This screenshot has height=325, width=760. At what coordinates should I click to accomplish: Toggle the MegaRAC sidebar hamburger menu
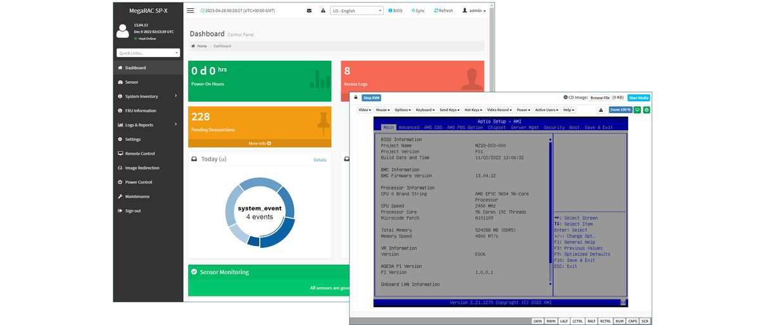tap(191, 11)
